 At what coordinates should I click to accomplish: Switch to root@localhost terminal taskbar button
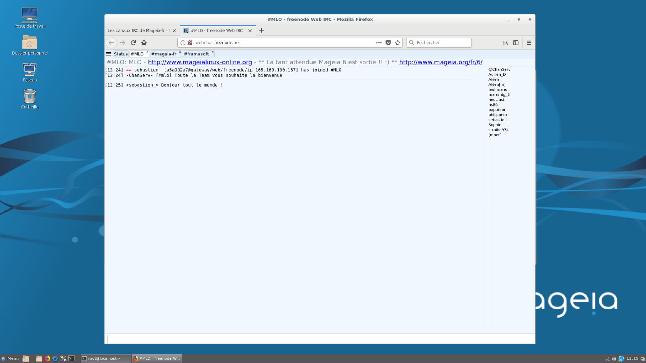click(x=106, y=359)
